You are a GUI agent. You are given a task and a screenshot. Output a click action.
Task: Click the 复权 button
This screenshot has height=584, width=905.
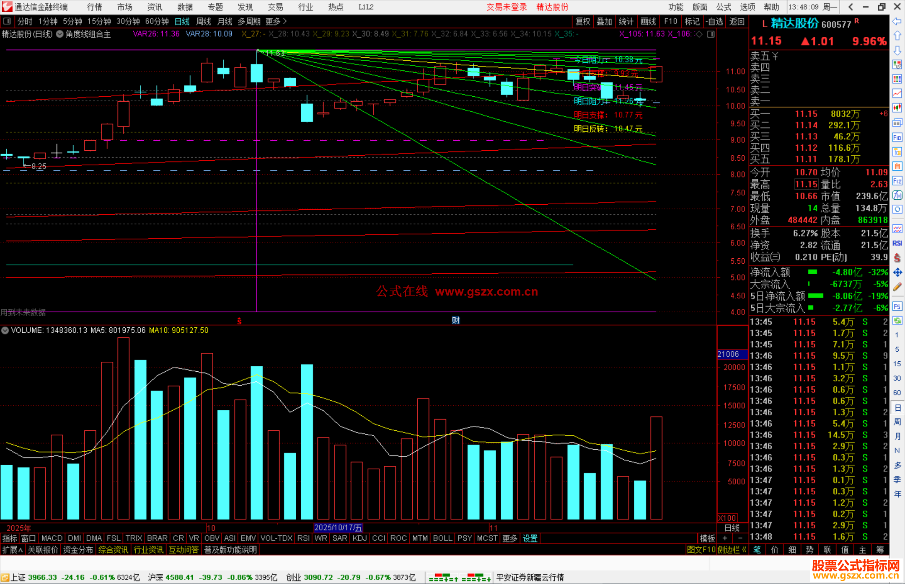(x=583, y=21)
